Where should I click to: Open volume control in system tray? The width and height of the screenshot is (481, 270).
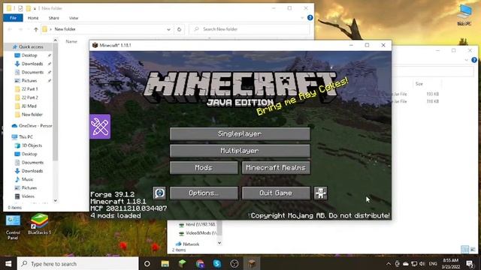[422, 263]
